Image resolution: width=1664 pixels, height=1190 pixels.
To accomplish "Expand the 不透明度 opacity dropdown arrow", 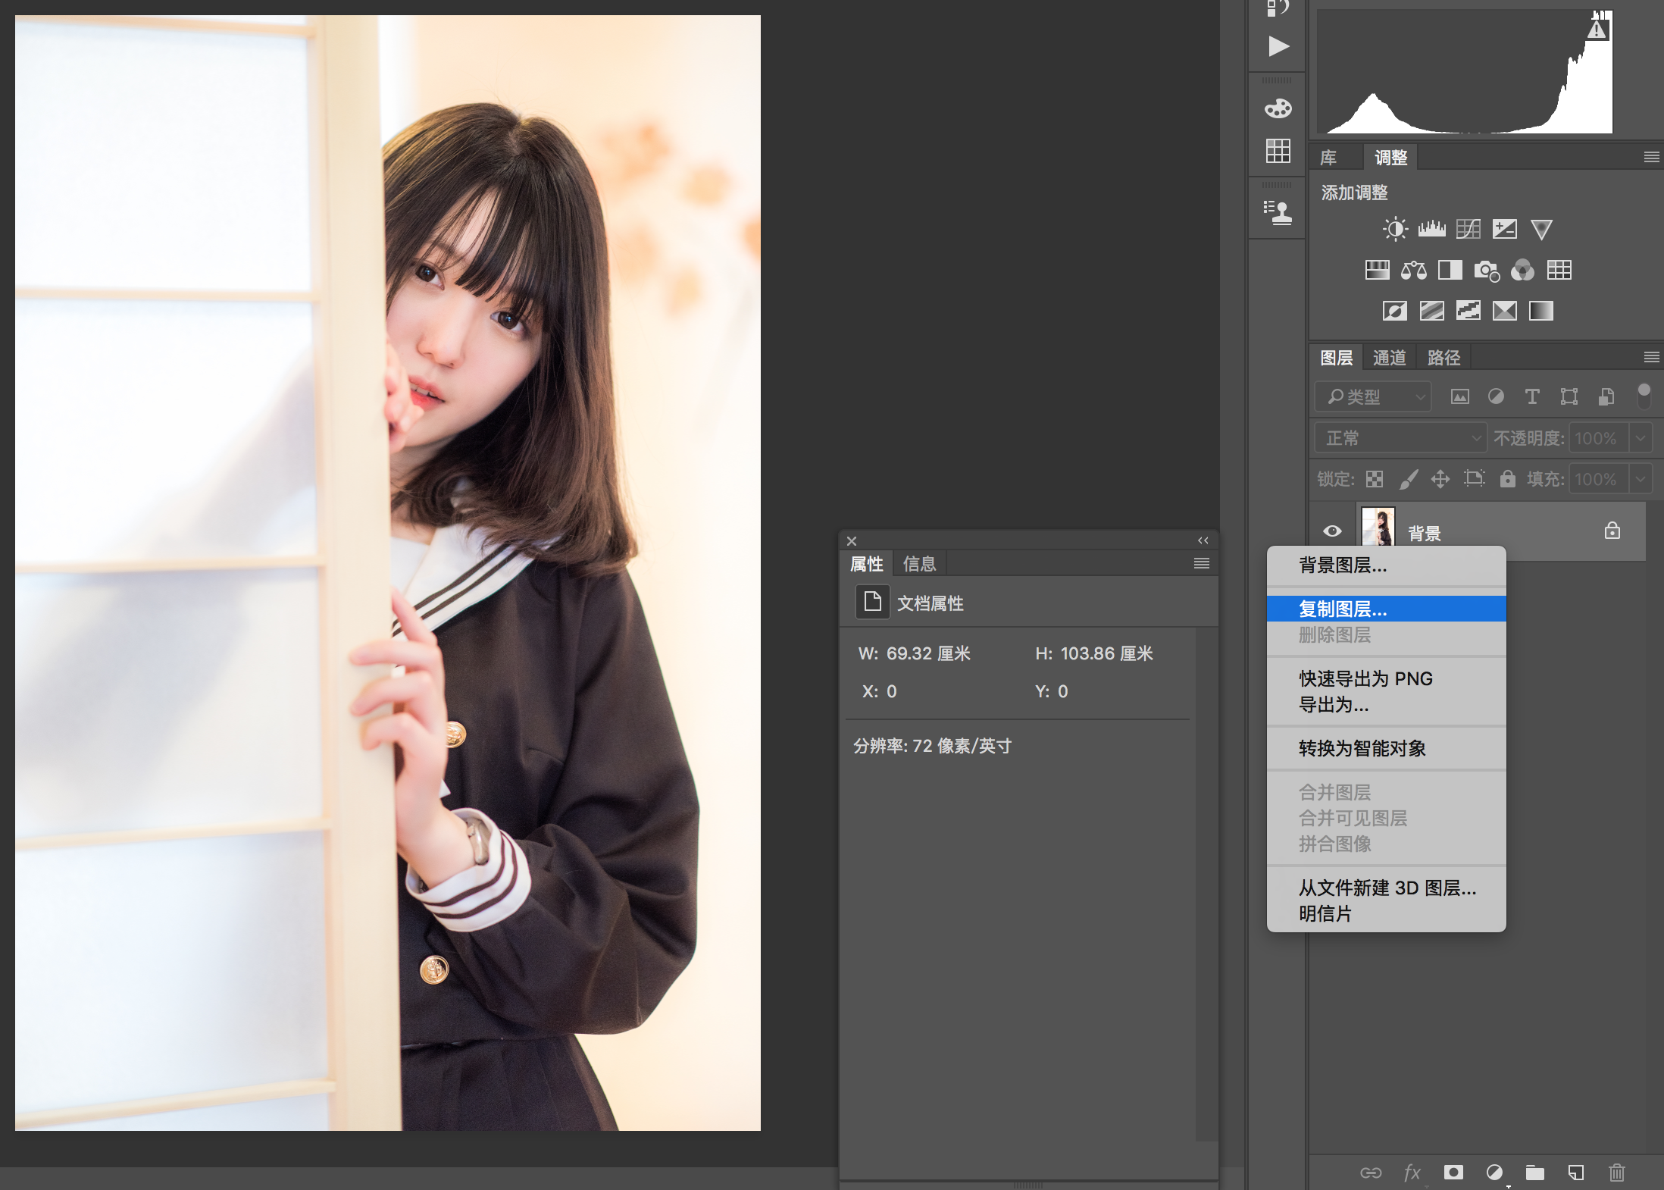I will 1641,438.
